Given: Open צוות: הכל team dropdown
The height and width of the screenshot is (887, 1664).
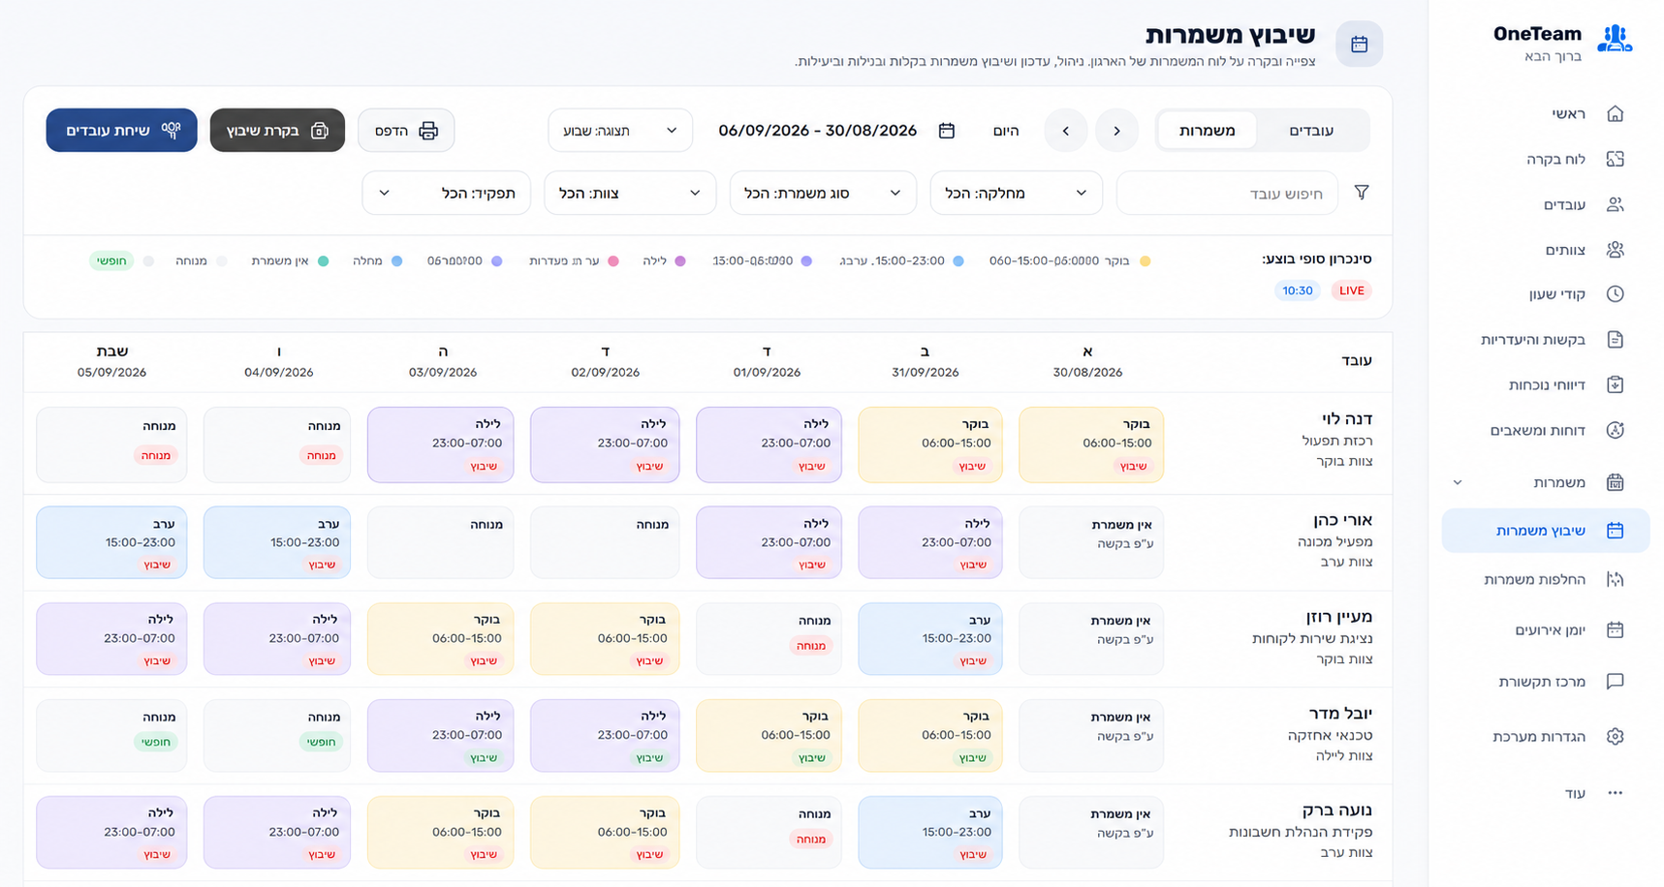Looking at the screenshot, I should click(630, 193).
